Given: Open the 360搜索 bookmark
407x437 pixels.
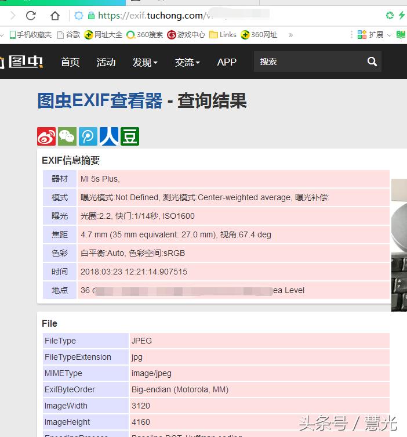Looking at the screenshot, I should pos(144,35).
